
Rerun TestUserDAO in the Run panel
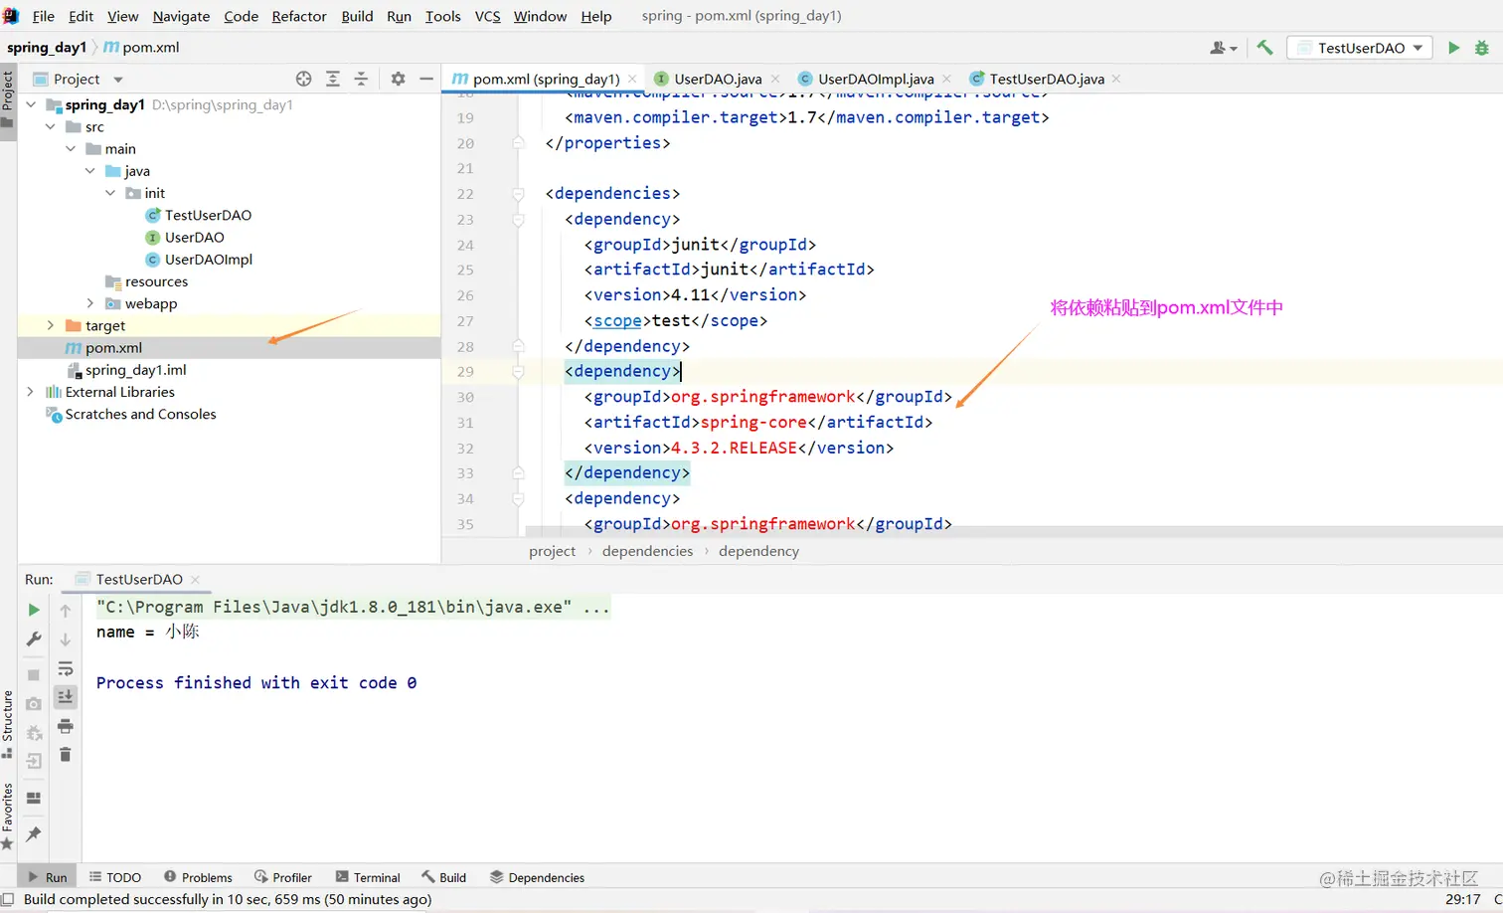34,610
